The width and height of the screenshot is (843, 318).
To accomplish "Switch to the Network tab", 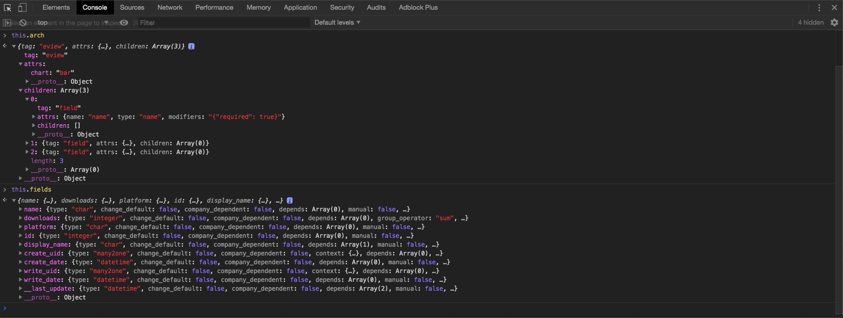I will (x=169, y=7).
